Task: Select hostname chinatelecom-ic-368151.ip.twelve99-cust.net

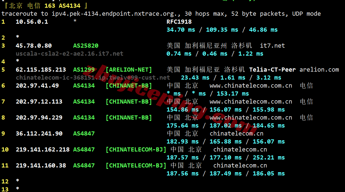Action: click(x=93, y=78)
